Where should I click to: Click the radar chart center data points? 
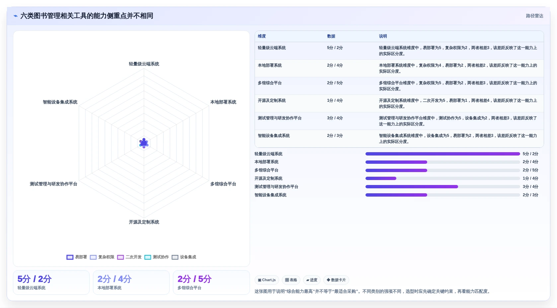click(144, 143)
